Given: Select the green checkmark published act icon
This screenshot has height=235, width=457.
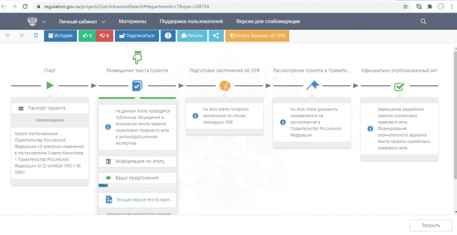Looking at the screenshot, I should (399, 86).
